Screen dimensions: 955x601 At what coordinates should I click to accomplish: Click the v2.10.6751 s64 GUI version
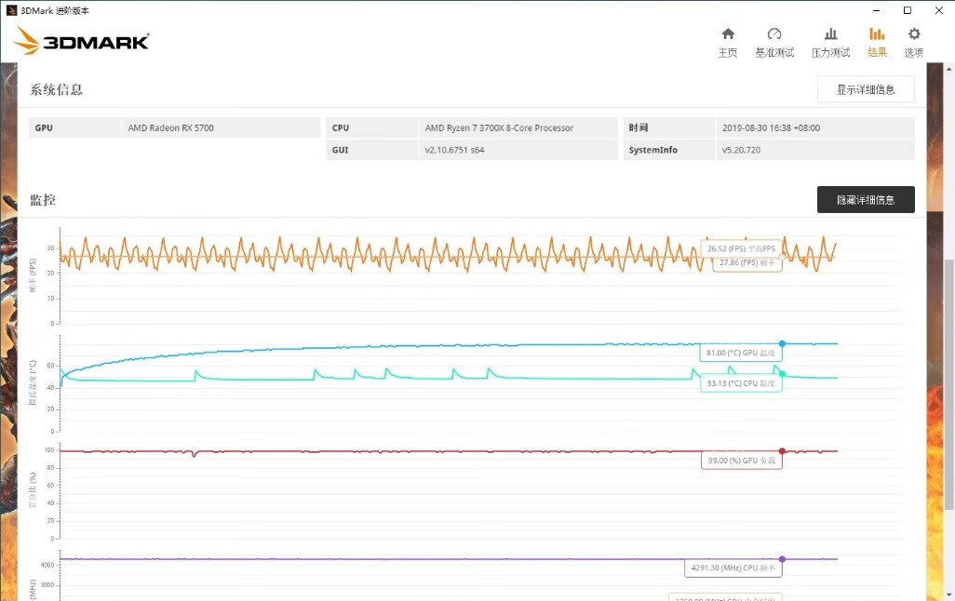pyautogui.click(x=454, y=150)
